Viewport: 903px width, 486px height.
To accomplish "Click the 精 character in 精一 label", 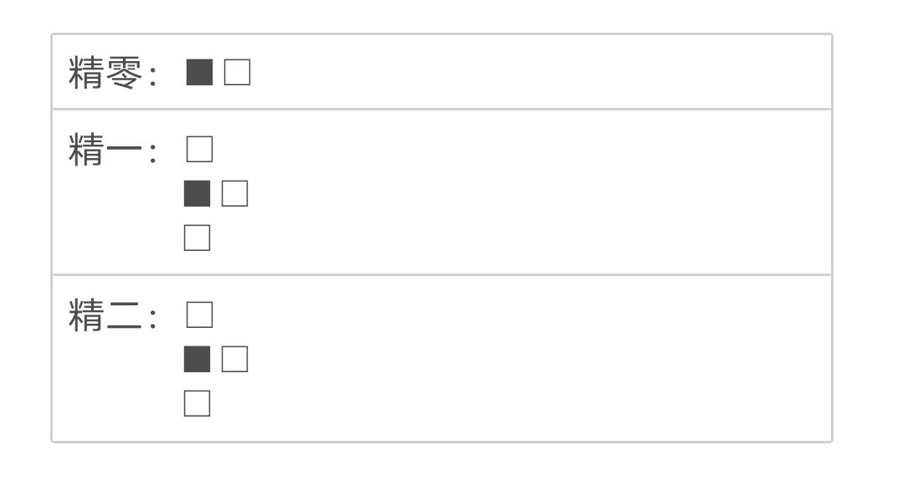I will click(x=85, y=151).
